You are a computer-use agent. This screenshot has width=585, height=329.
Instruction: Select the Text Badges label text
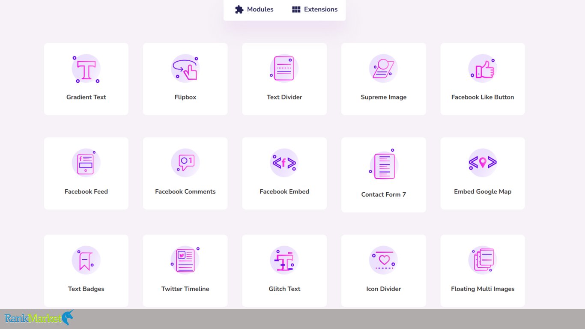(86, 289)
